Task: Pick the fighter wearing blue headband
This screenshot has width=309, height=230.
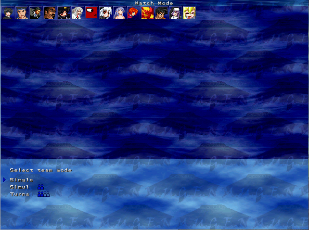Action: coord(22,13)
